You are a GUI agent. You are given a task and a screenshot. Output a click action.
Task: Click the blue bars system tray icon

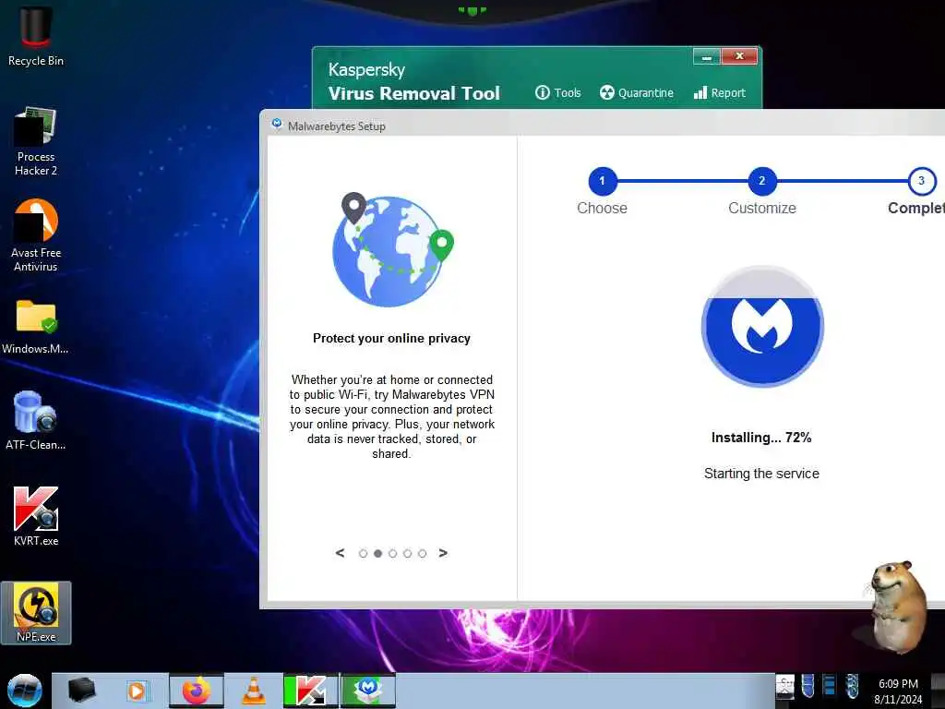(830, 686)
